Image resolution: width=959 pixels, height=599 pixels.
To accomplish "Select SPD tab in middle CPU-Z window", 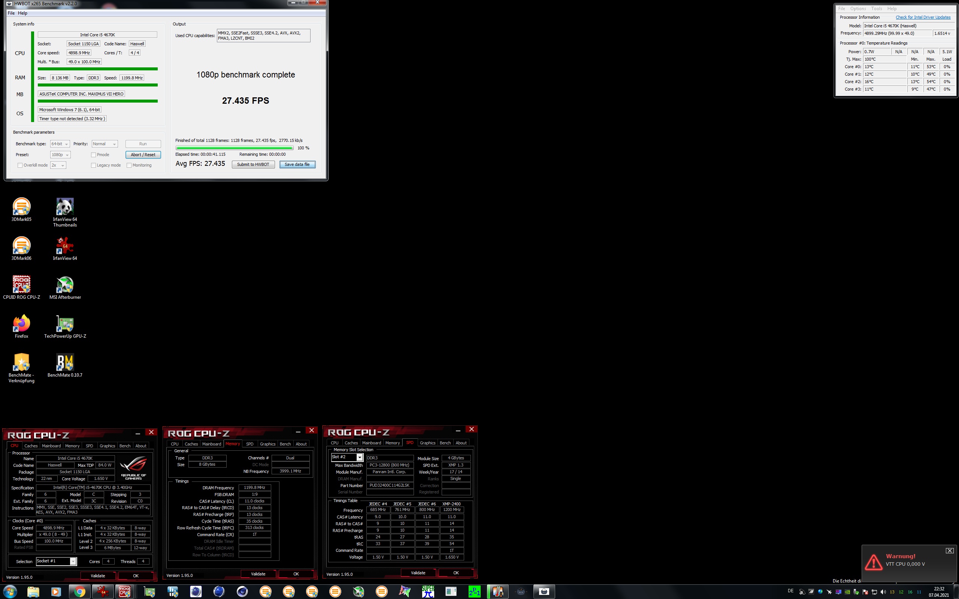I will 249,444.
